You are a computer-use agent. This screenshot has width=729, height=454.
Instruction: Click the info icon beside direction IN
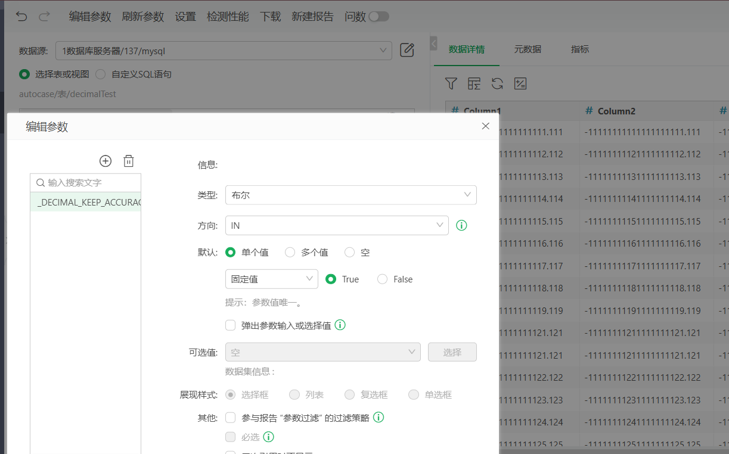pos(461,225)
